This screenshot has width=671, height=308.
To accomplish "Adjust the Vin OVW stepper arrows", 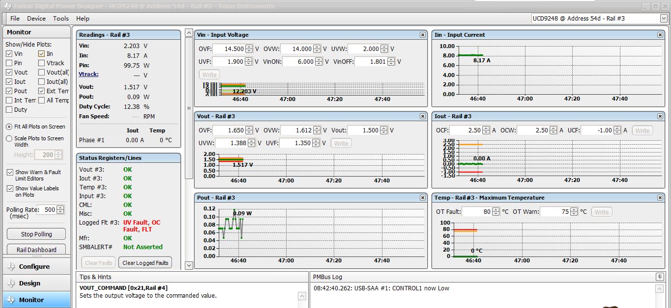I will pyautogui.click(x=317, y=49).
